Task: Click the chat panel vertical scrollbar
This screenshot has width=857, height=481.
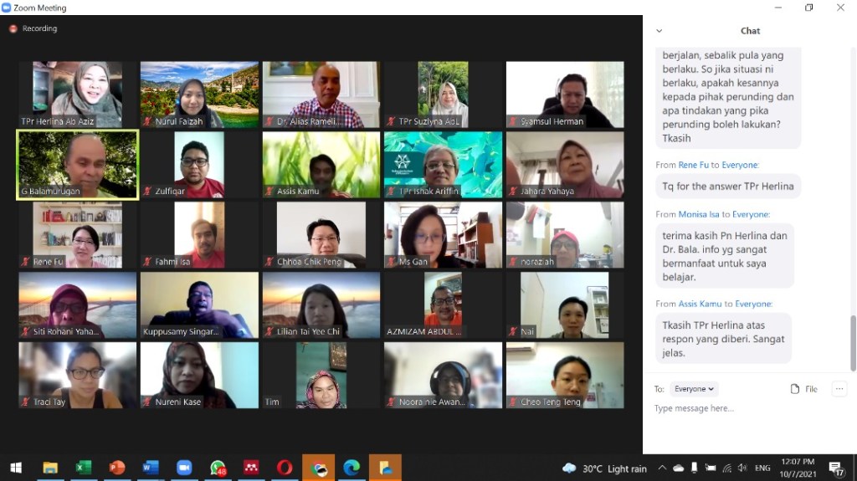Action: [x=853, y=341]
